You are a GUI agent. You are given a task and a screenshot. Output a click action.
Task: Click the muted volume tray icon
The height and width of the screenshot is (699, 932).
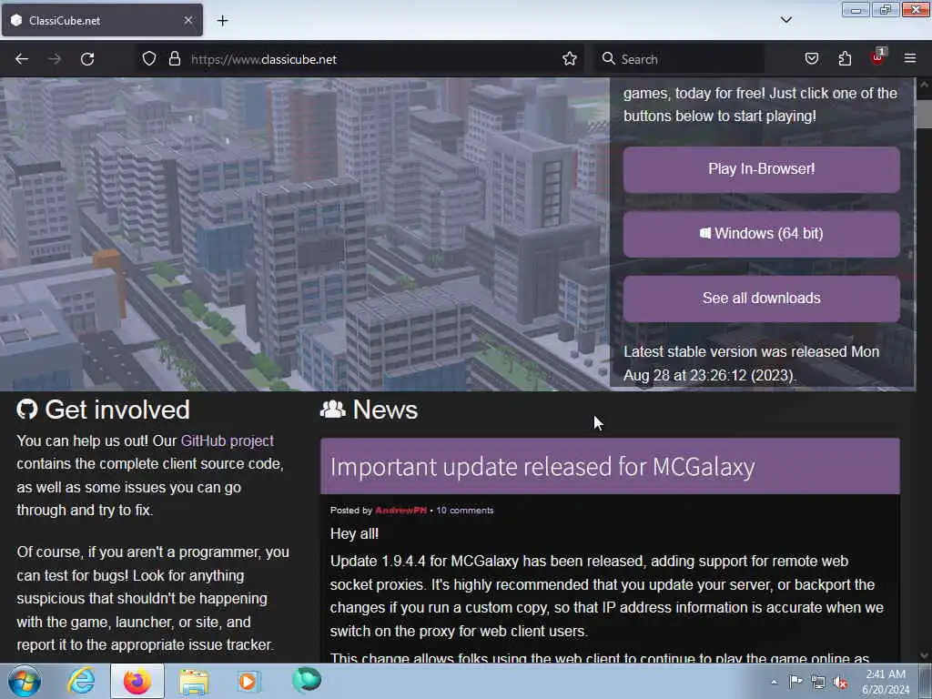point(840,683)
